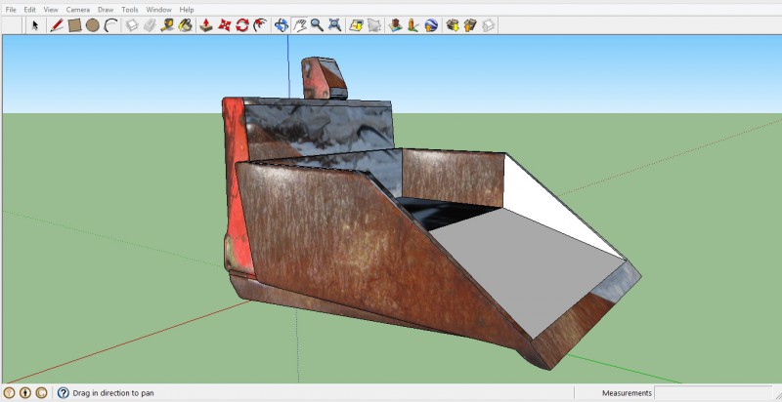Select the Arc tool
The height and width of the screenshot is (402, 782).
coord(109,24)
